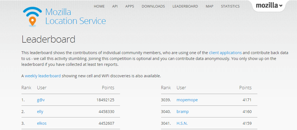The height and width of the screenshot is (130, 297).
Task: View the STATISTICS page
Action: point(230,6)
